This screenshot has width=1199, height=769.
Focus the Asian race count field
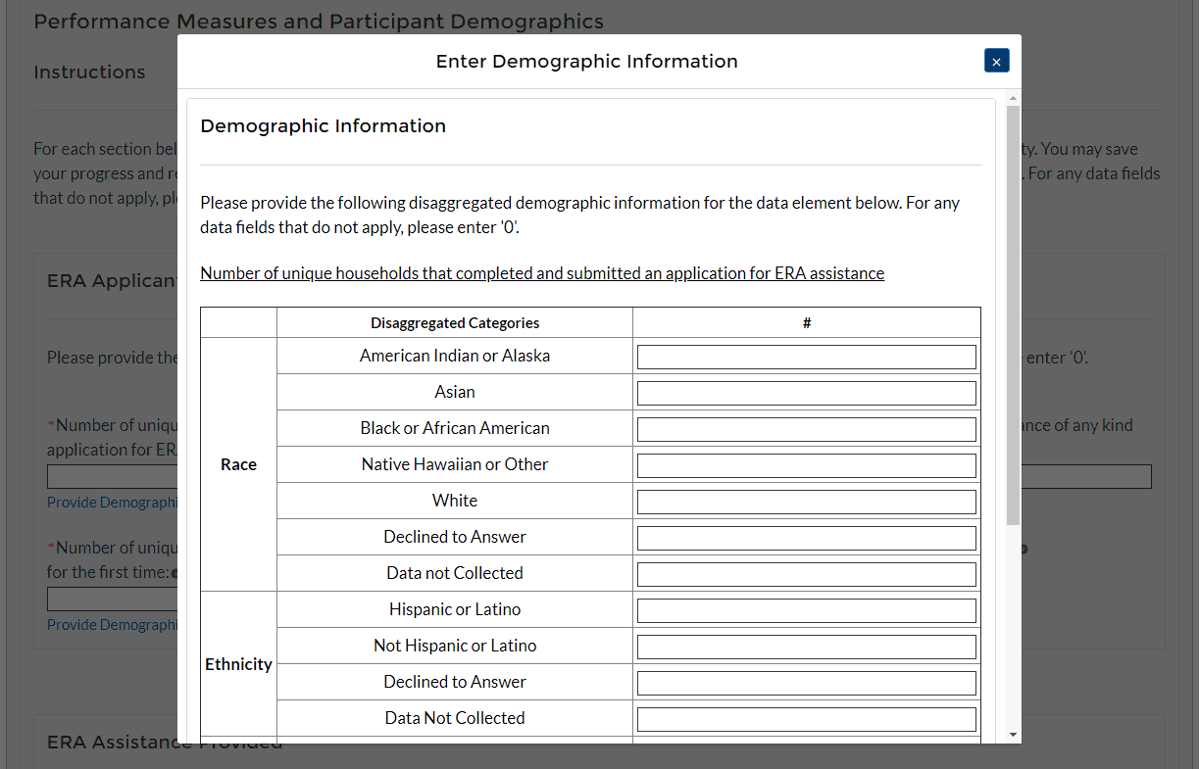[806, 393]
